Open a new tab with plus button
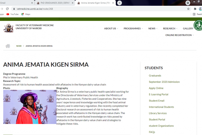Viewport: 202px width, 135px height. pyautogui.click(x=120, y=3)
